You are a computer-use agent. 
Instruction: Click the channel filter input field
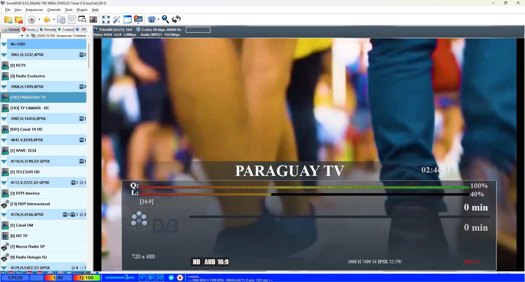[10, 36]
